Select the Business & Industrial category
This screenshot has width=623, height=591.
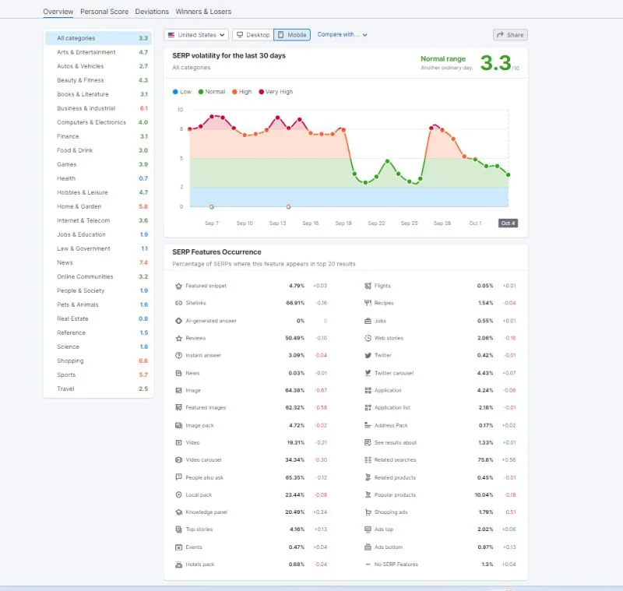click(x=99, y=108)
